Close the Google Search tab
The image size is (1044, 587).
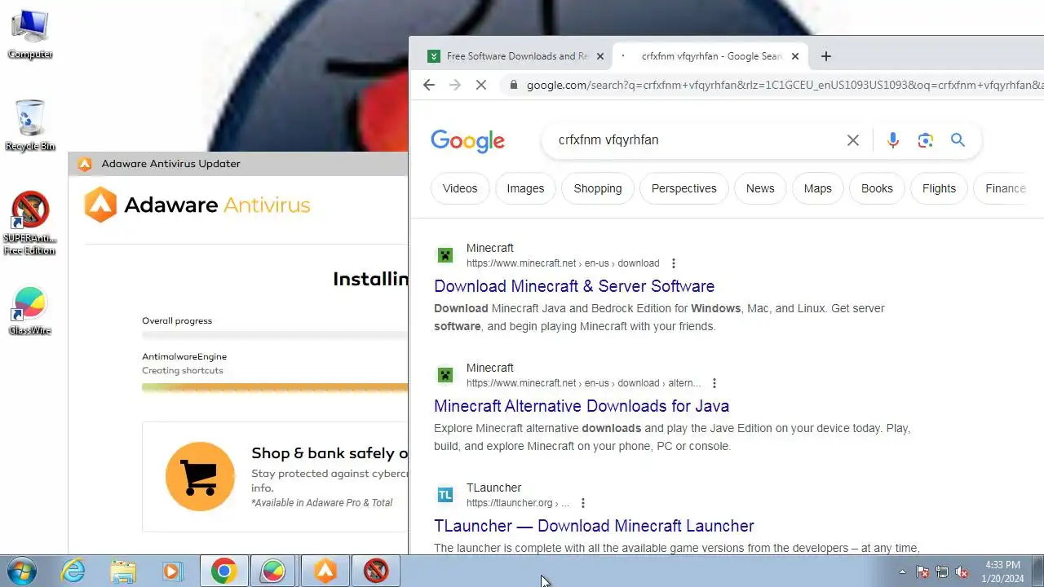(795, 56)
